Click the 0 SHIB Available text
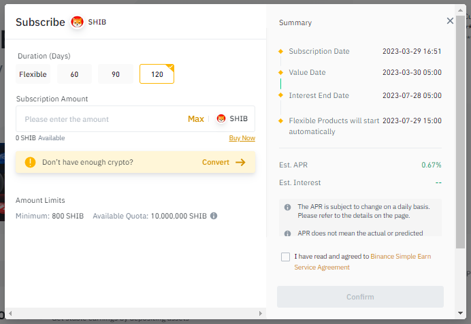 click(x=40, y=137)
